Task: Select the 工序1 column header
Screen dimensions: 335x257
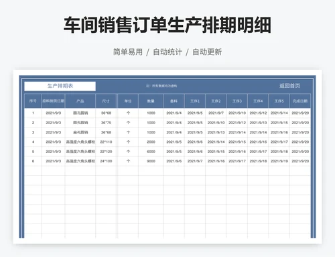Action: [x=195, y=101]
